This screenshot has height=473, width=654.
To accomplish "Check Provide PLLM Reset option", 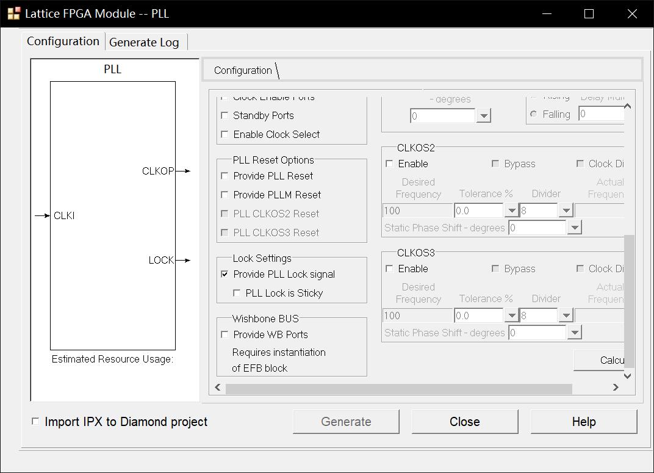I will point(225,195).
